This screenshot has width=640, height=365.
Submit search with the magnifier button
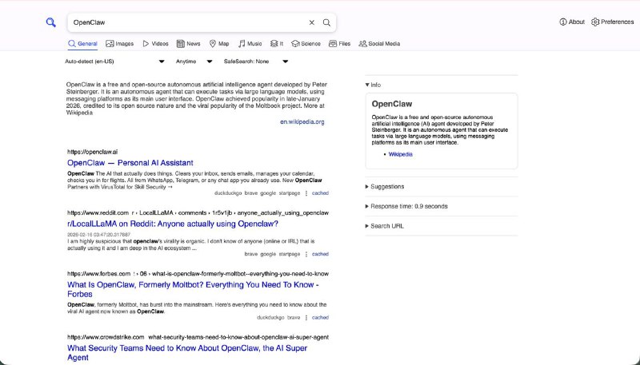coord(326,22)
